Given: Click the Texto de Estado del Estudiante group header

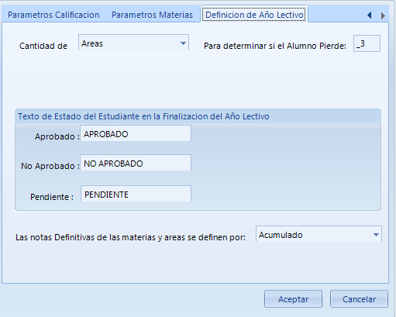Looking at the screenshot, I should [x=143, y=116].
